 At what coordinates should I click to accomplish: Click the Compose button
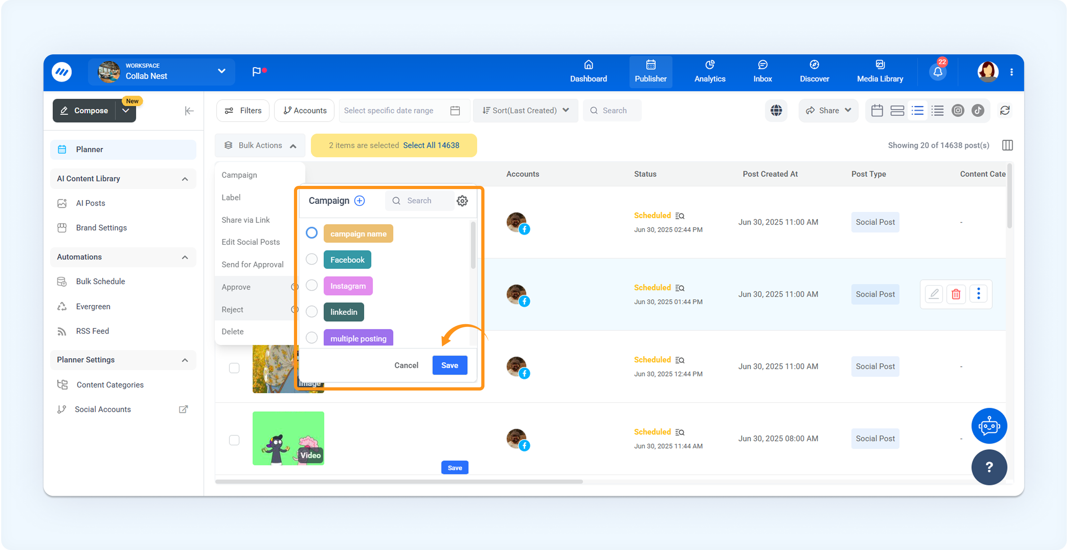pos(84,111)
